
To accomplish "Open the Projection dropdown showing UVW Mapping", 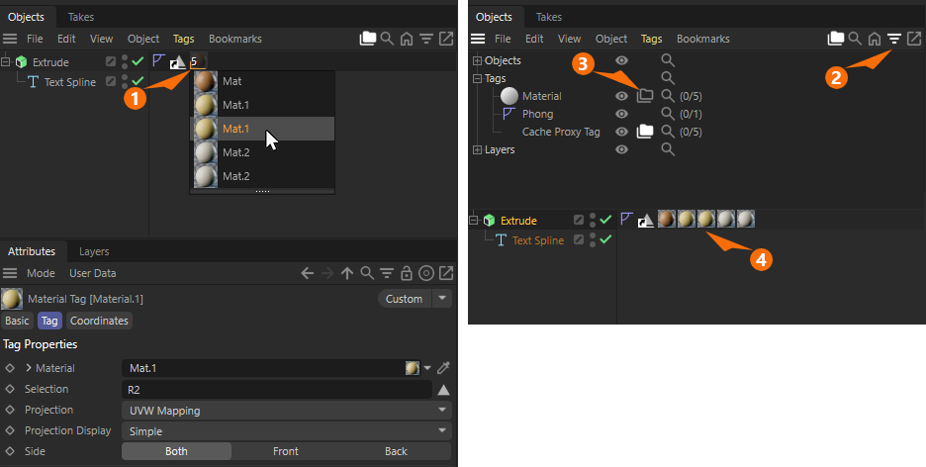I will click(x=287, y=411).
